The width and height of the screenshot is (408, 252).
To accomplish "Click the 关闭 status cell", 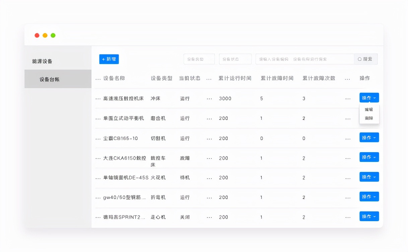I will pyautogui.click(x=185, y=217).
